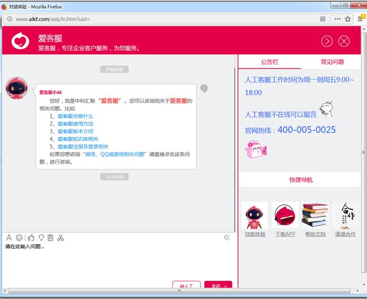Screen dimensions: 367x299
Task: Click the 快捷导航 heading
Action: (x=301, y=180)
